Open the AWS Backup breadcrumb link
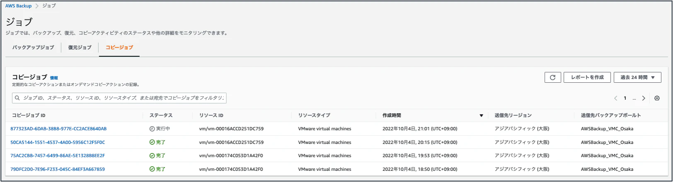Image resolution: width=673 pixels, height=182 pixels. 18,6
